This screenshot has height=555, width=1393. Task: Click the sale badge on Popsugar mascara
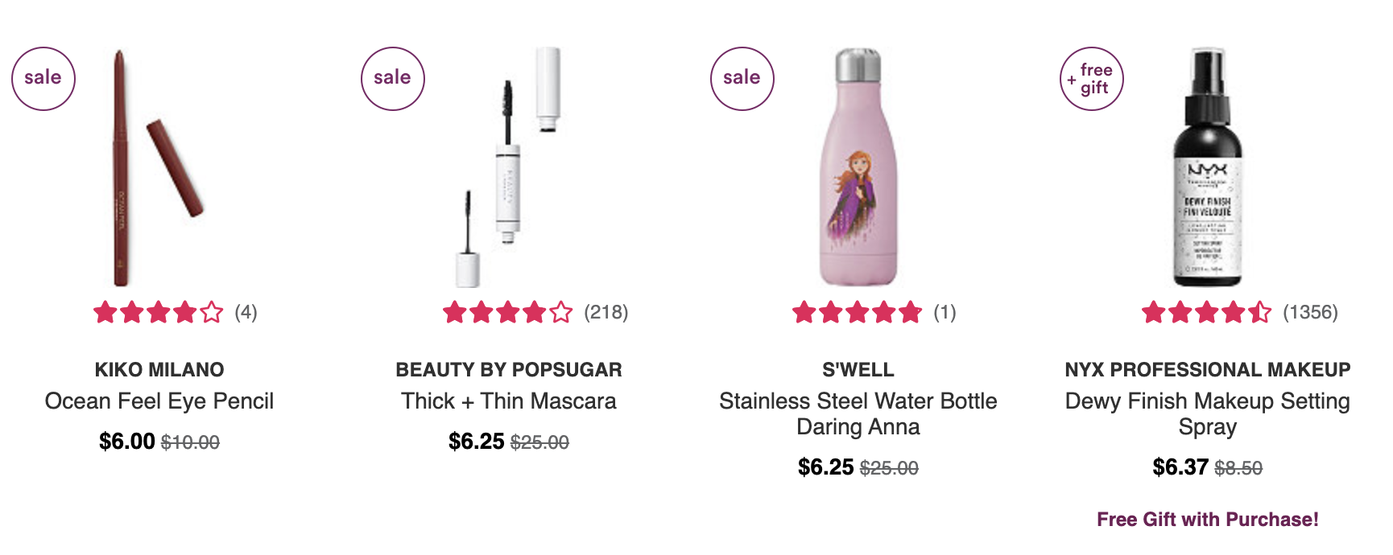pyautogui.click(x=393, y=79)
